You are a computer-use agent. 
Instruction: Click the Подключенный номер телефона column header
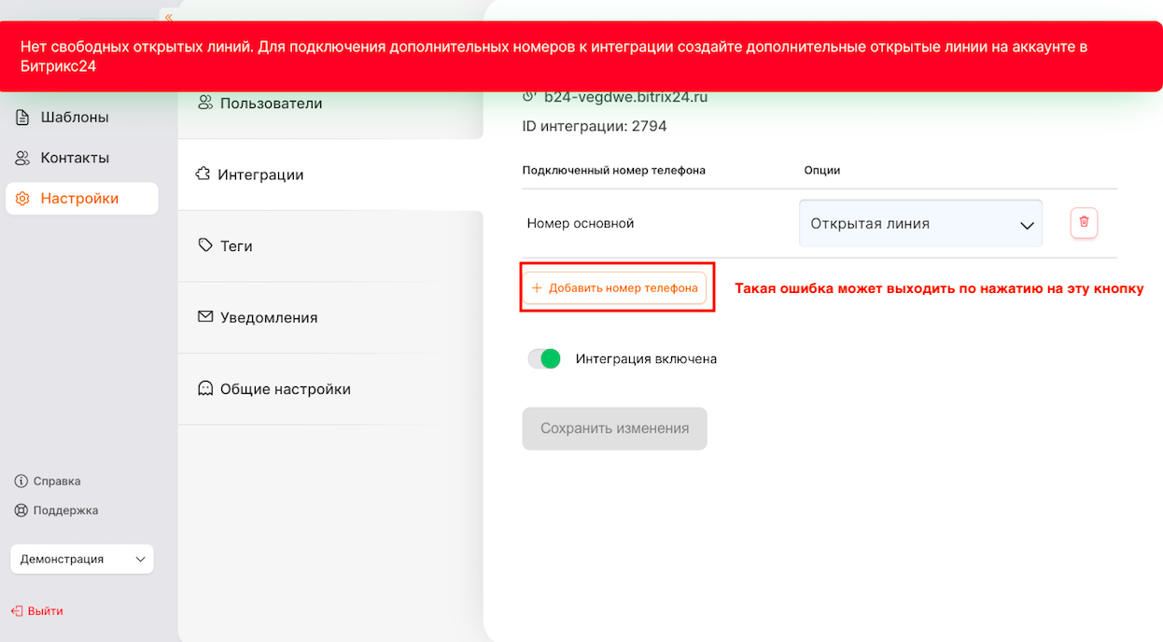click(614, 171)
